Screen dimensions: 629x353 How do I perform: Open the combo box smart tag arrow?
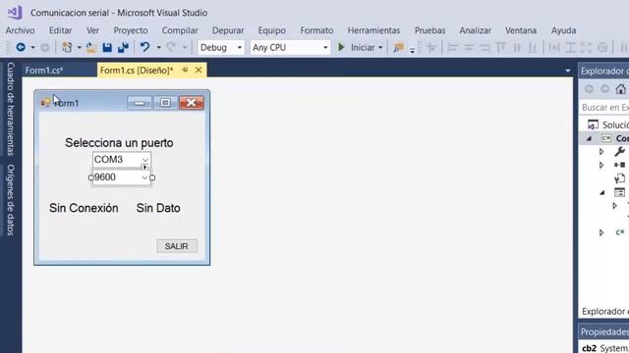(x=144, y=167)
